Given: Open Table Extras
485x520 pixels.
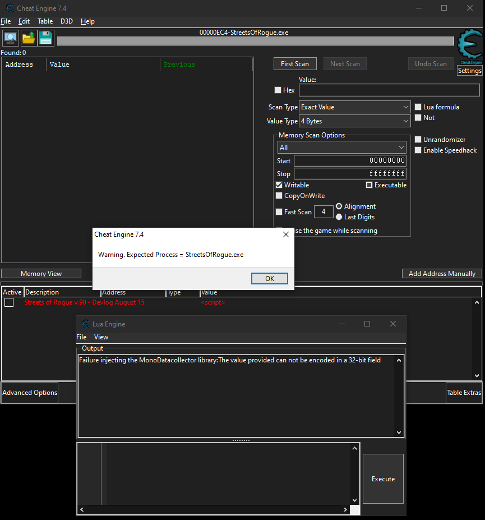Looking at the screenshot, I should [x=464, y=393].
